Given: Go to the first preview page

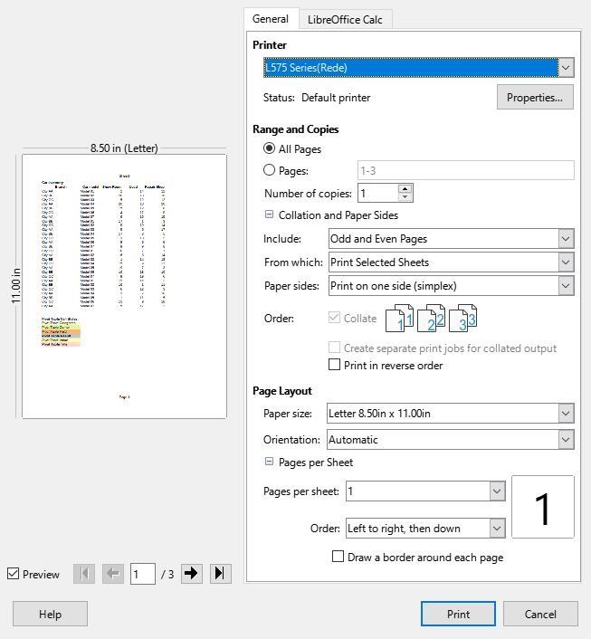Looking at the screenshot, I should pos(84,574).
